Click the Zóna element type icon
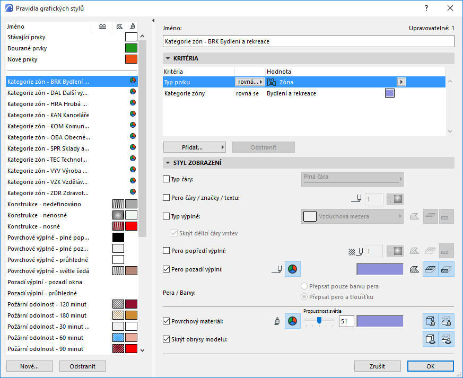The image size is (463, 378). click(272, 82)
